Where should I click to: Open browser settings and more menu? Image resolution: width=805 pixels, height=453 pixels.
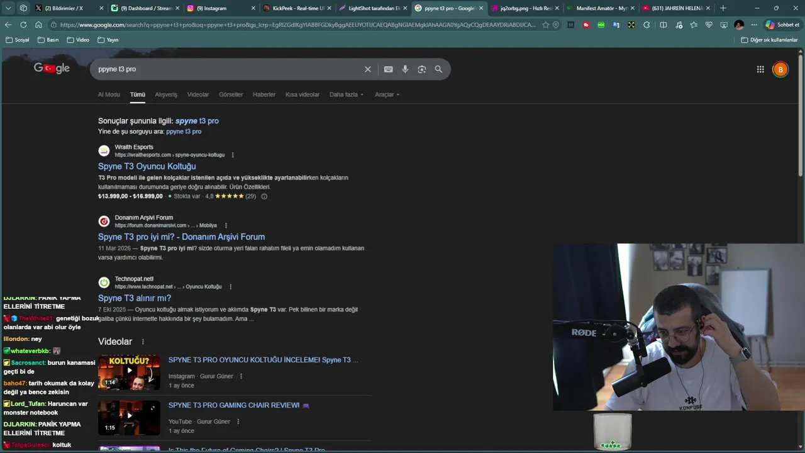click(754, 25)
